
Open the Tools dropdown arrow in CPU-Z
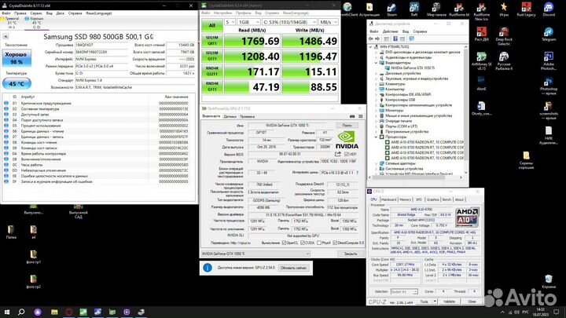coord(435,302)
